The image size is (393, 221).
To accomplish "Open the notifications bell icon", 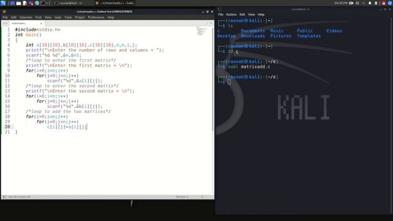I will pos(370,3).
